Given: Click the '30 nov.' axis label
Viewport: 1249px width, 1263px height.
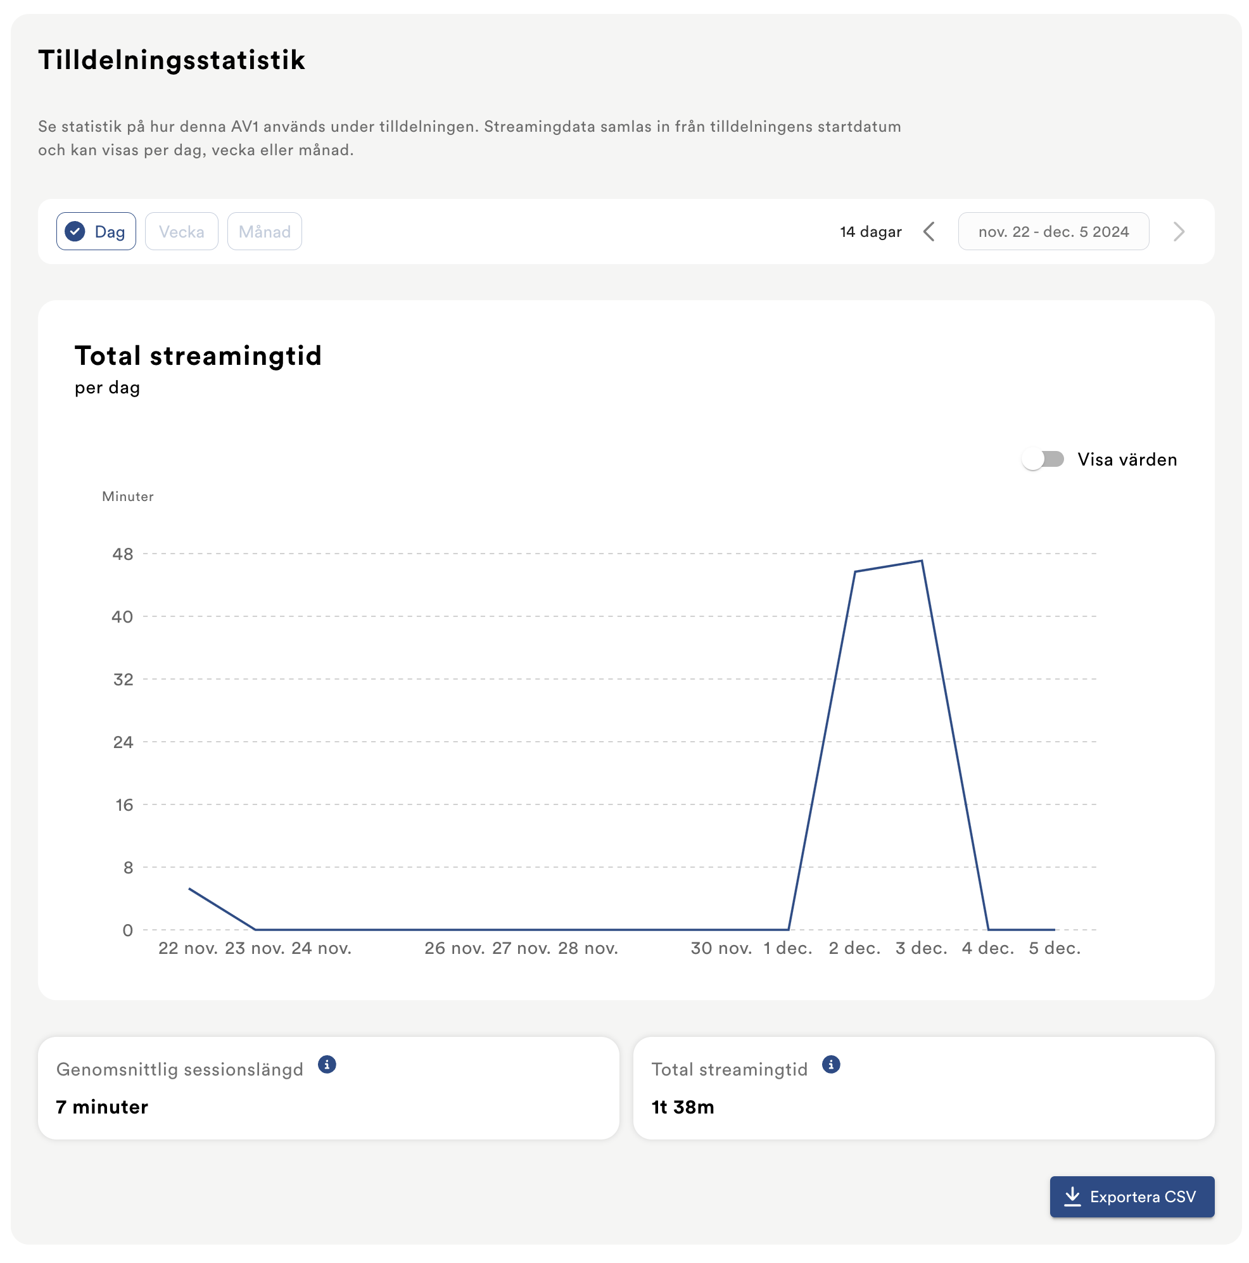Looking at the screenshot, I should coord(721,948).
